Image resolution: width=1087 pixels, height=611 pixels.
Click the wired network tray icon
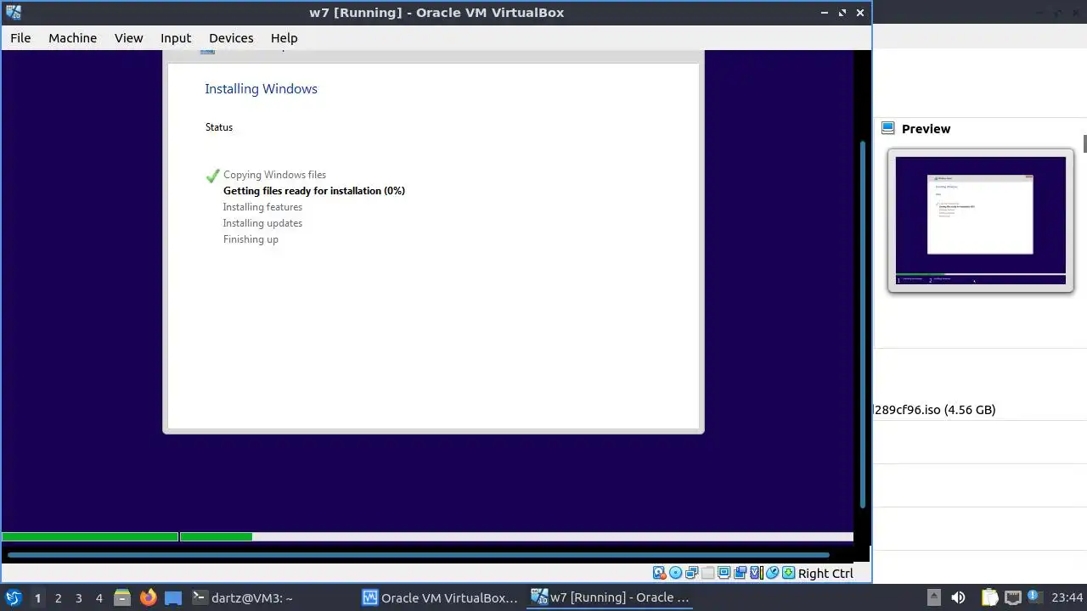tap(1011, 597)
